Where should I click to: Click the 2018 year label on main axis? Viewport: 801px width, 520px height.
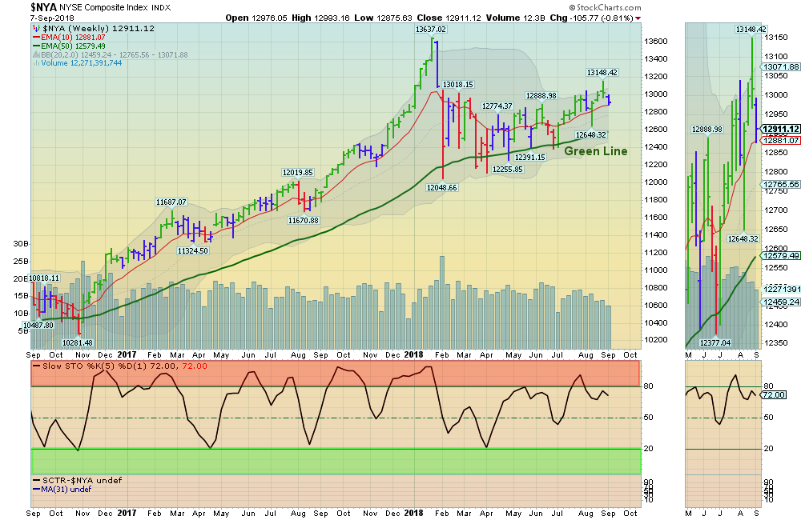pos(413,354)
